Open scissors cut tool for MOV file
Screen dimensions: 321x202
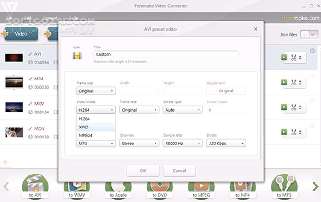(294, 132)
